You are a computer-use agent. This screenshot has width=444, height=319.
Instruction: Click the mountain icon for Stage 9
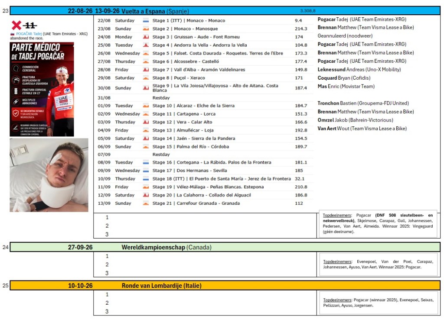[146, 88]
